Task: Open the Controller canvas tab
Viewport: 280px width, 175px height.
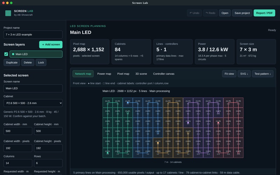Action: tap(164, 74)
